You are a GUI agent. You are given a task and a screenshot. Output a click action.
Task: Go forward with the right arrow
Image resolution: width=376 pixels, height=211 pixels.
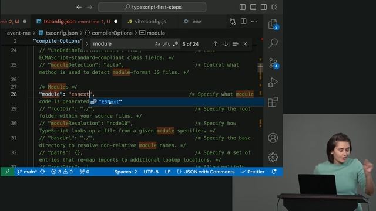pos(90,7)
